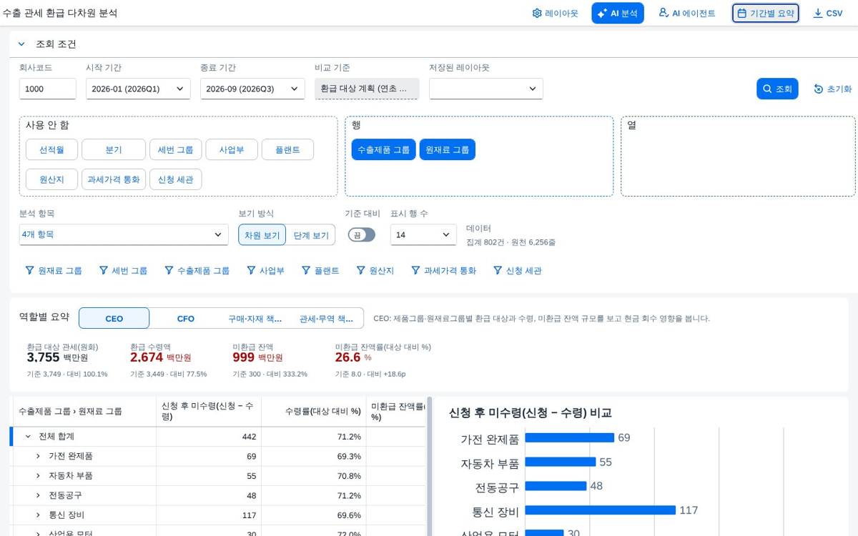Run the 조회 search button
This screenshot has width=858, height=536.
pos(777,89)
